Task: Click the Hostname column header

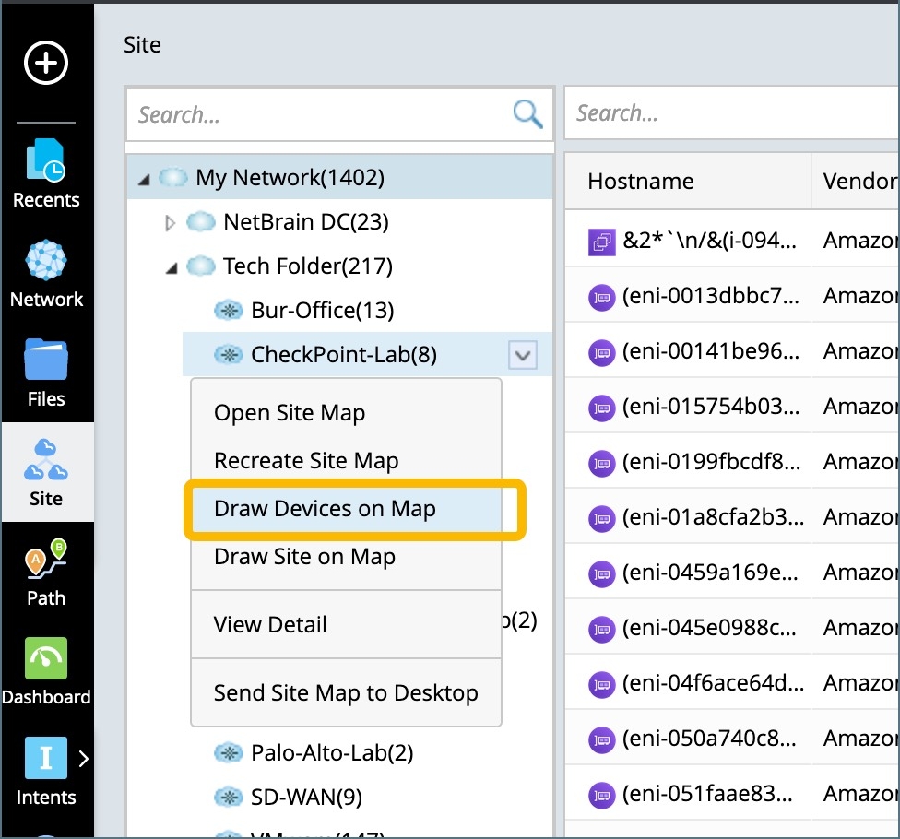Action: coord(641,181)
